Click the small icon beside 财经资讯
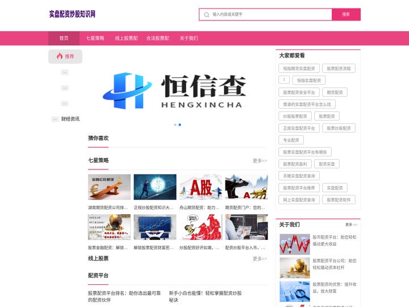The width and height of the screenshot is (409, 307). [x=55, y=119]
